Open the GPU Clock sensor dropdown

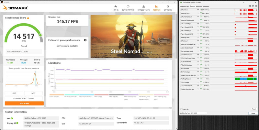point(198,10)
